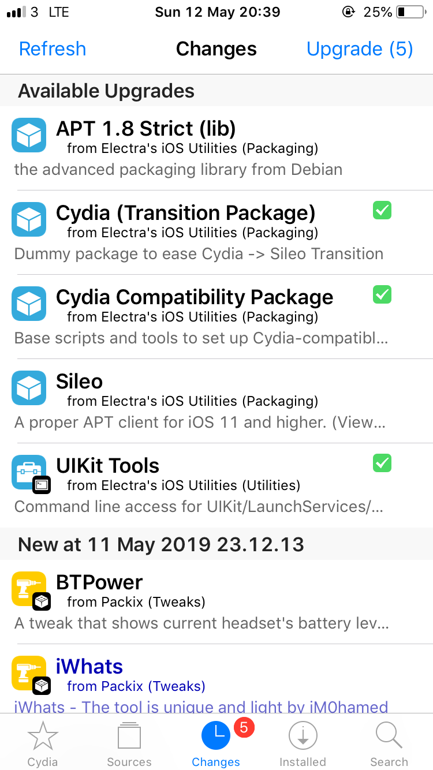Select the Changes tab
The image size is (433, 770).
pos(216,743)
